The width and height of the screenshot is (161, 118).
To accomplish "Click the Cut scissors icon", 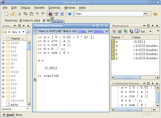I will pyautogui.click(x=19, y=14).
